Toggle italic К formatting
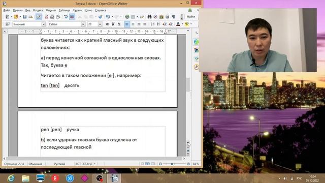 (113, 24)
